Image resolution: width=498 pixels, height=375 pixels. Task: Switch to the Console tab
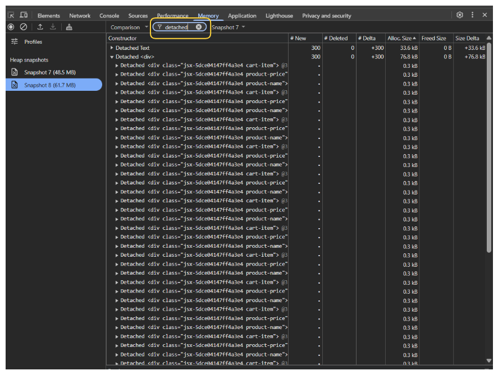pyautogui.click(x=109, y=16)
